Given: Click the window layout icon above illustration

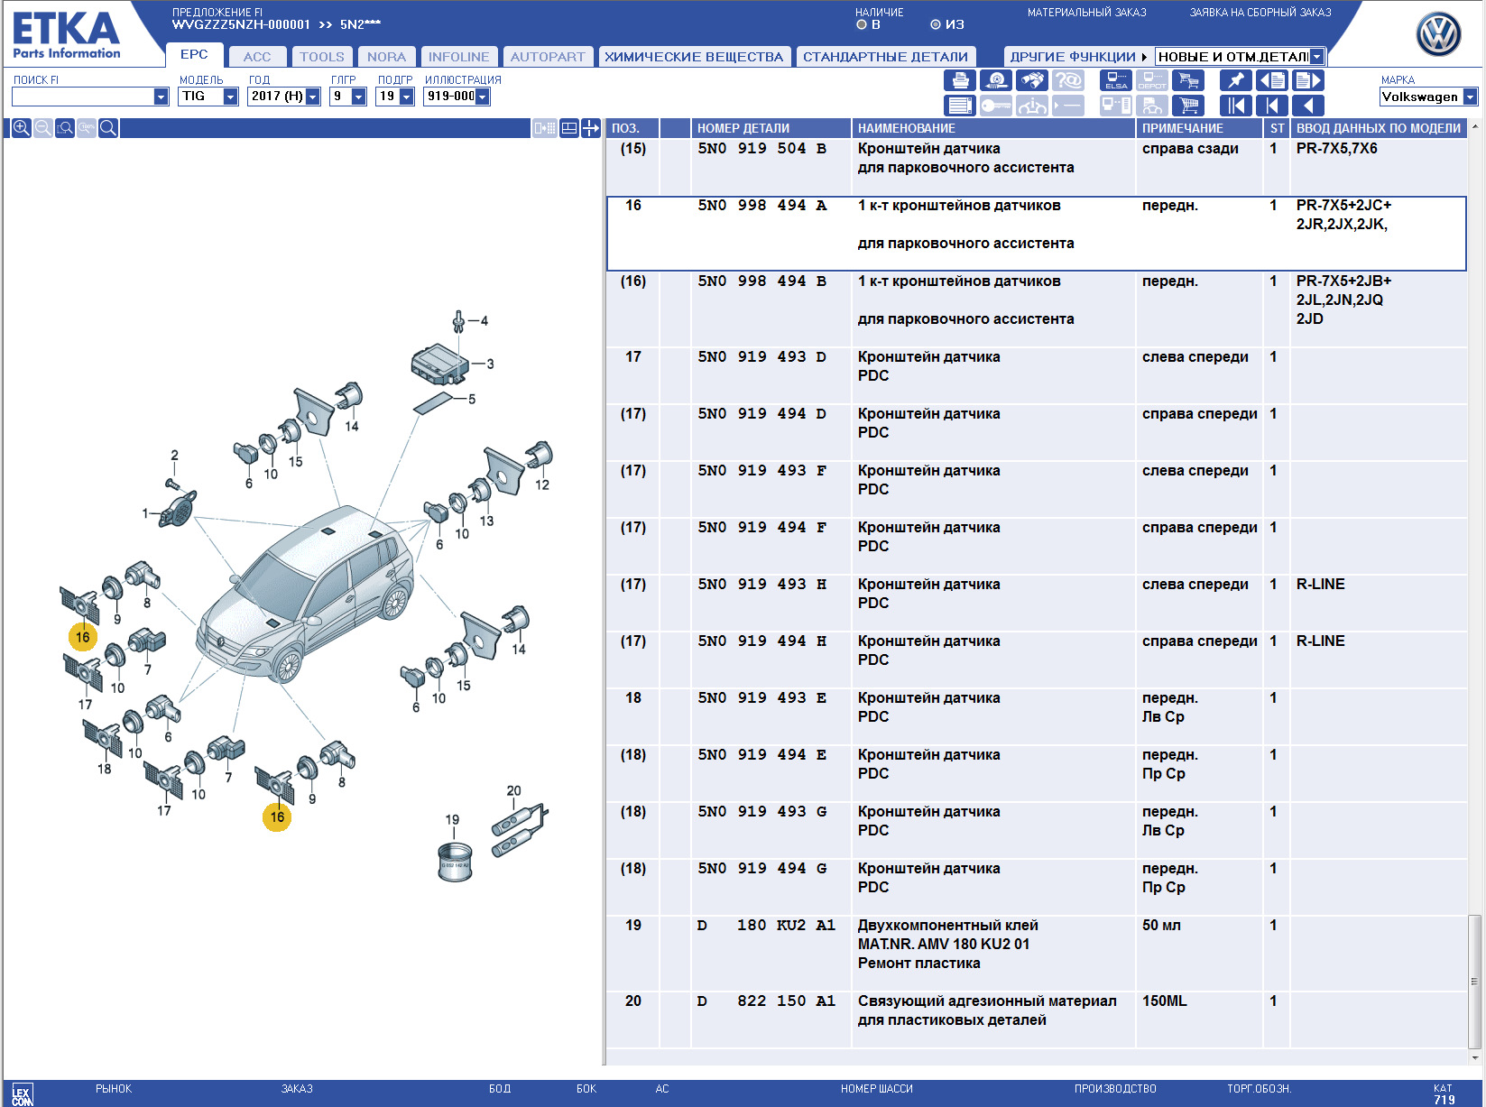Looking at the screenshot, I should pos(569,128).
